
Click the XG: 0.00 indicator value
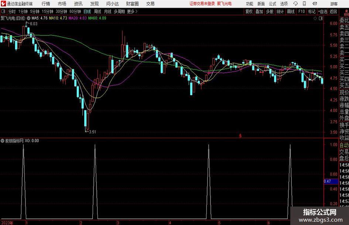[x=32, y=141]
